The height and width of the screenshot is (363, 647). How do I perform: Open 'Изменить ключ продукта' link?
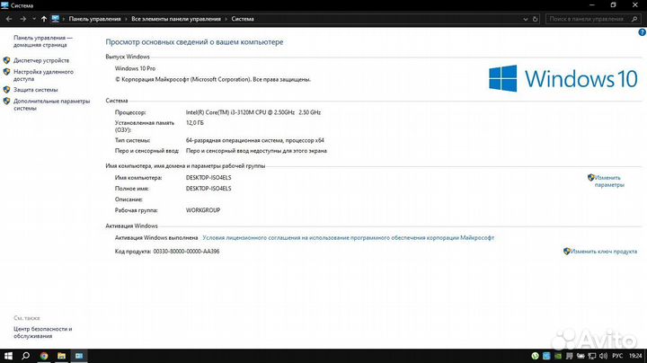(604, 252)
